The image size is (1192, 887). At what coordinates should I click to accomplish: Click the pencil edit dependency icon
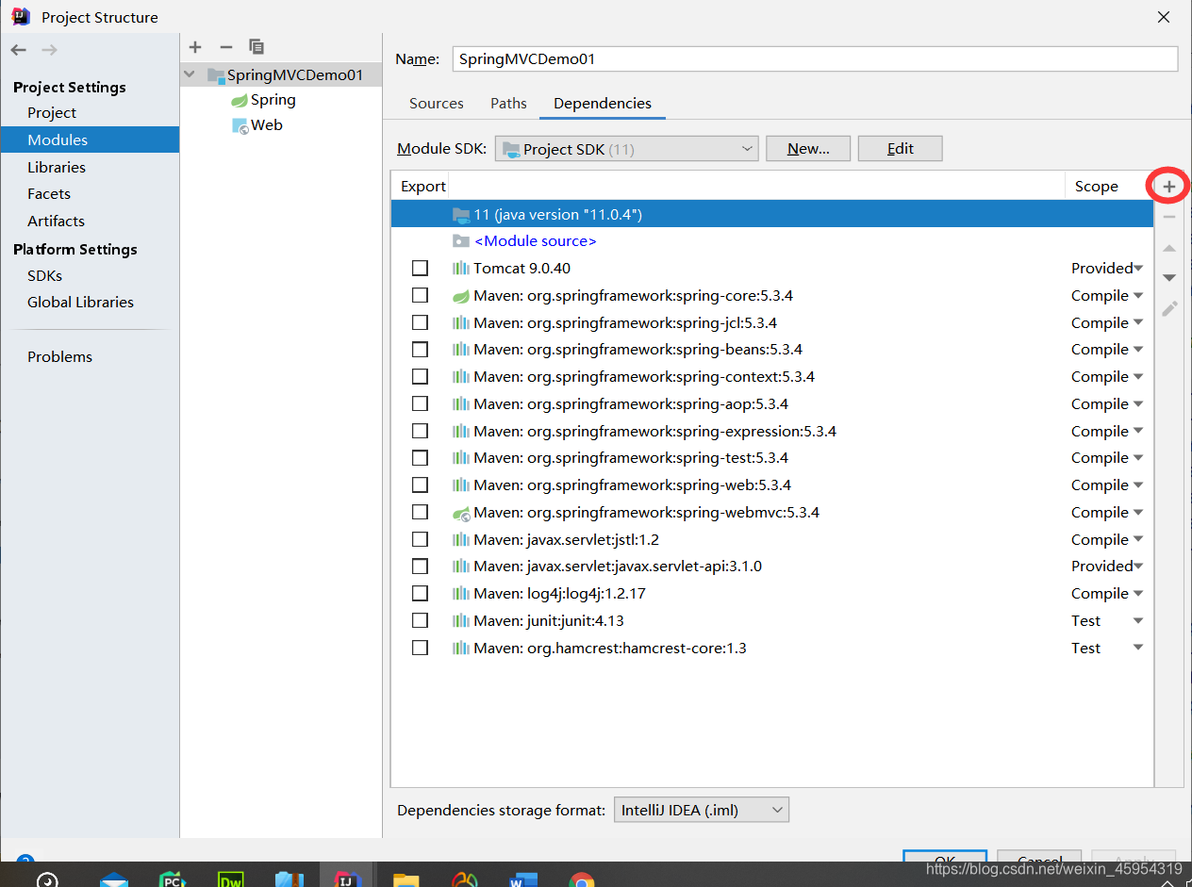pos(1169,308)
